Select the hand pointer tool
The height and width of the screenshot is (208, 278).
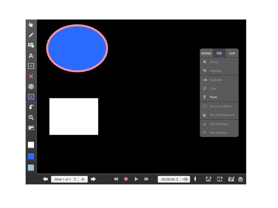click(x=31, y=25)
